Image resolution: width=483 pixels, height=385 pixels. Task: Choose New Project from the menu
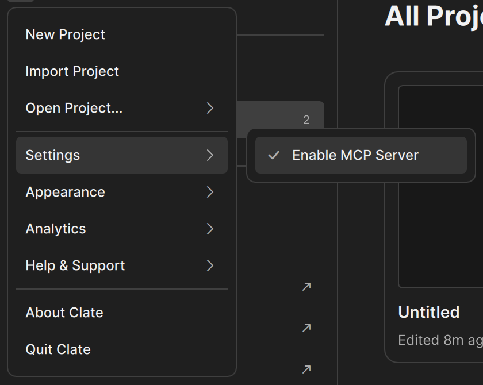coord(122,34)
